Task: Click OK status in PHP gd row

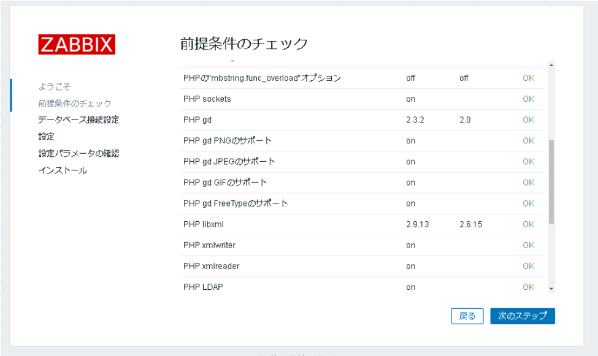Action: point(529,119)
